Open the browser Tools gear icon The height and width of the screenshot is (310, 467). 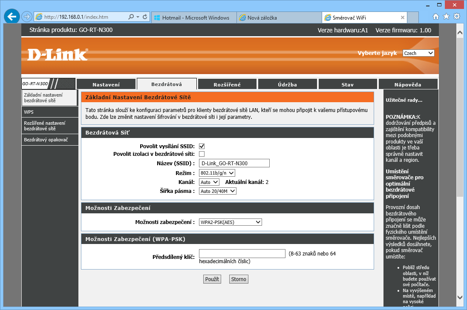[457, 17]
